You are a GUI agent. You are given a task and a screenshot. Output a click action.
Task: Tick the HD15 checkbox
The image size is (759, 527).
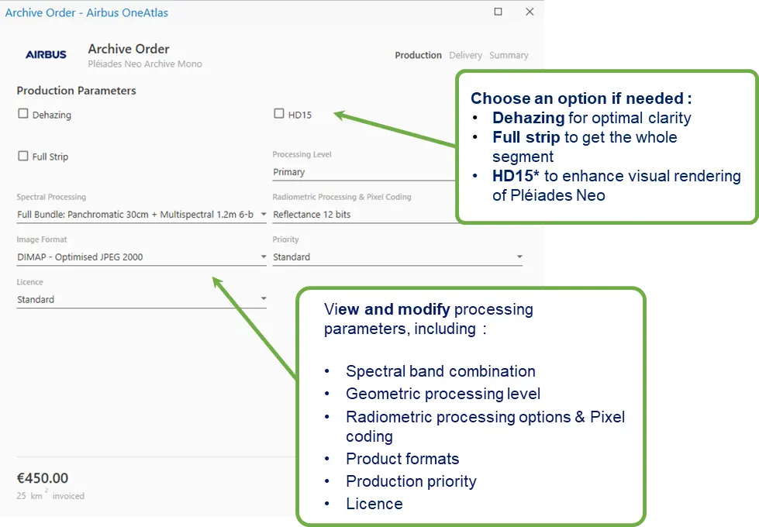(x=279, y=114)
